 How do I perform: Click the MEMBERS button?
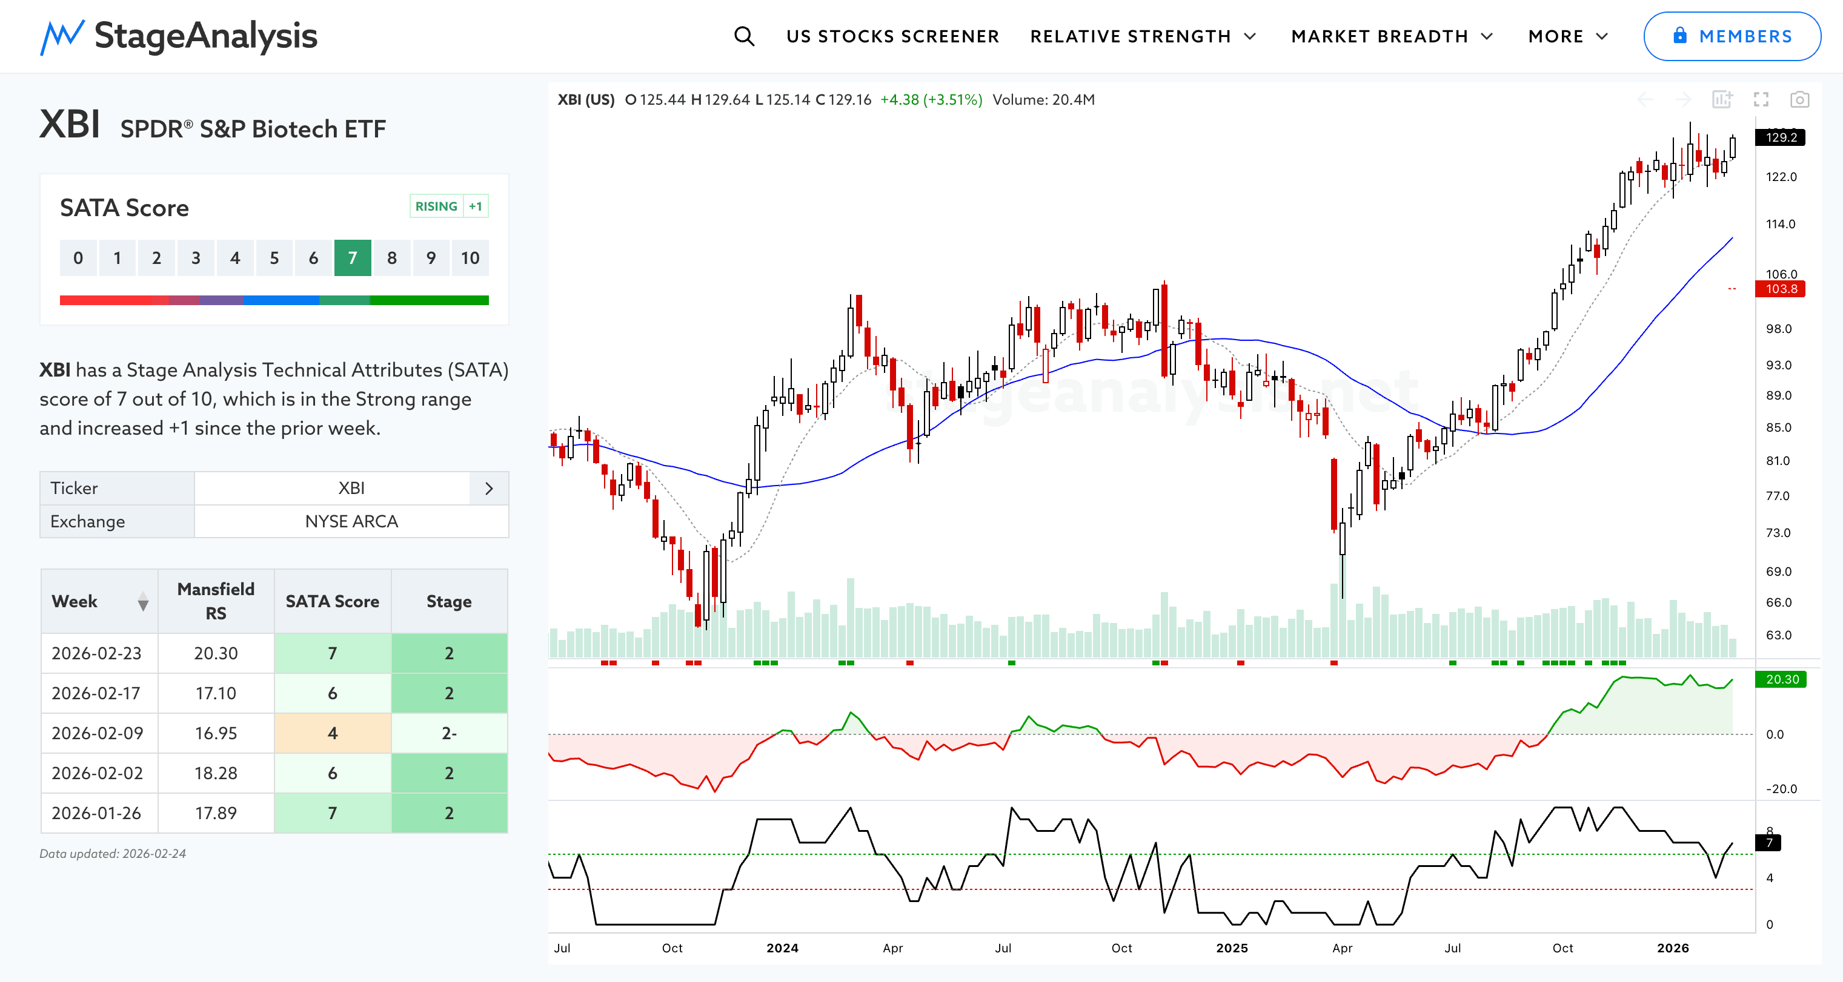coord(1732,36)
